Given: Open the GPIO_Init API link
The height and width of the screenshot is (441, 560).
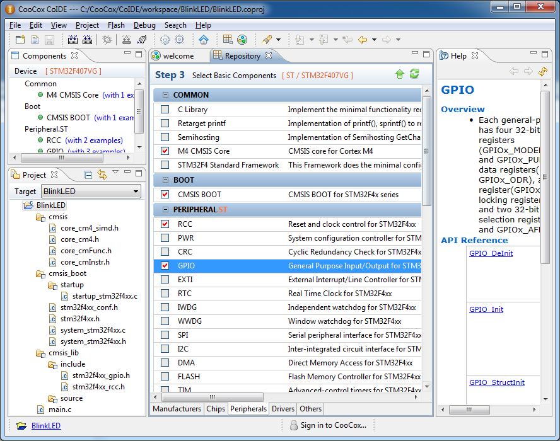Looking at the screenshot, I should tap(486, 309).
